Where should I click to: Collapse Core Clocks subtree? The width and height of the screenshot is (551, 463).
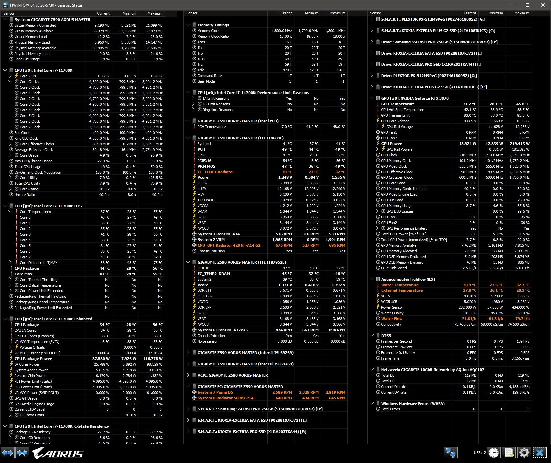click(10, 82)
